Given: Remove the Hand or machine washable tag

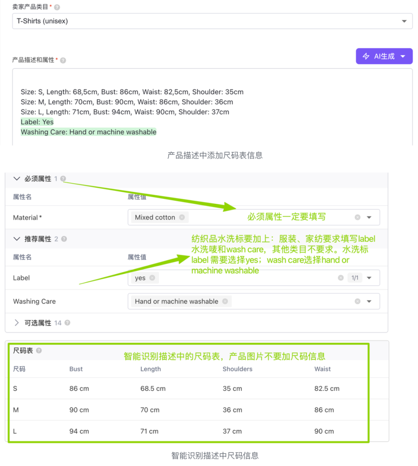Looking at the screenshot, I should [225, 301].
